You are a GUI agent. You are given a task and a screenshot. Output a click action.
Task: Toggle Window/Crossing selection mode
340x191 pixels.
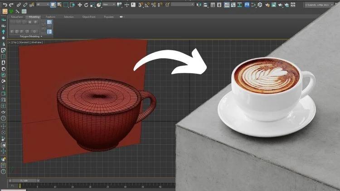72,5
